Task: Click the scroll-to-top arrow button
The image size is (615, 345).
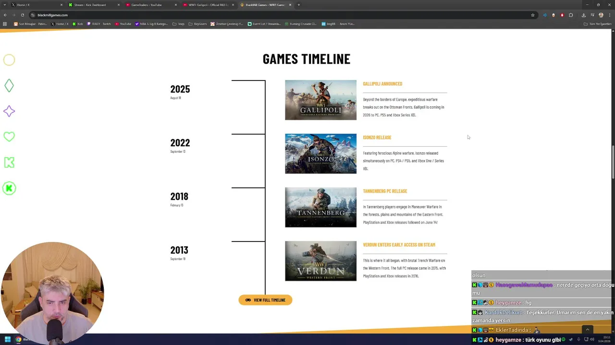Action: (x=587, y=330)
